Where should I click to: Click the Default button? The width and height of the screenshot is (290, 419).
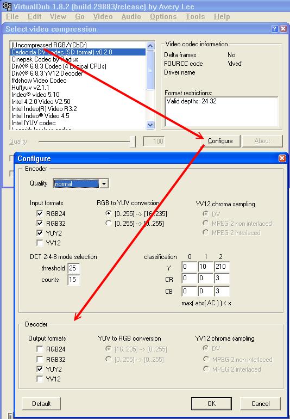(41, 404)
